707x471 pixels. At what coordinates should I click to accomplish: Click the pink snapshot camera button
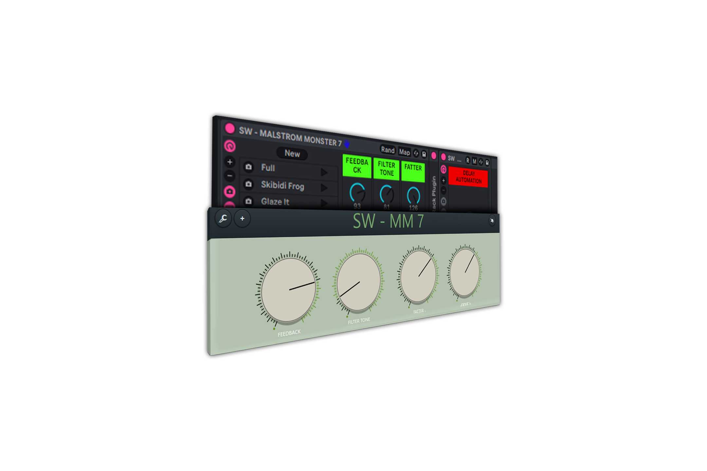pos(230,191)
